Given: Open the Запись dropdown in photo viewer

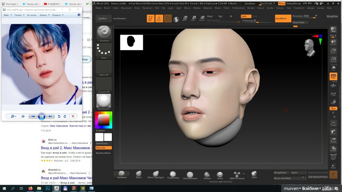Looking at the screenshot, I should coord(45,15).
